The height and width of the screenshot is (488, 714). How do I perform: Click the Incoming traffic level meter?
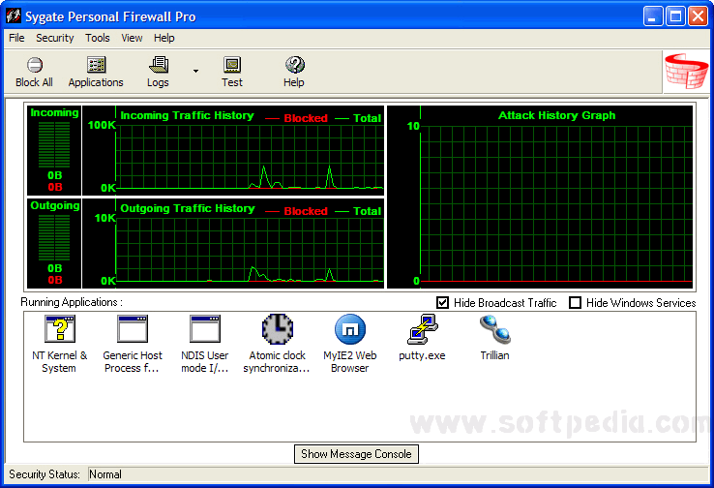click(54, 150)
